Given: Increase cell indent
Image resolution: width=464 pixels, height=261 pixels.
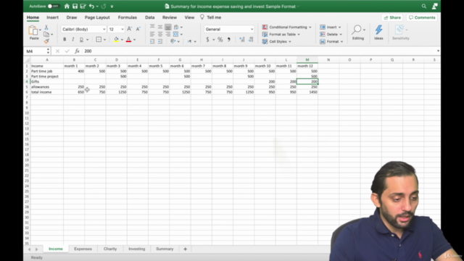Looking at the screenshot, I should 160,41.
